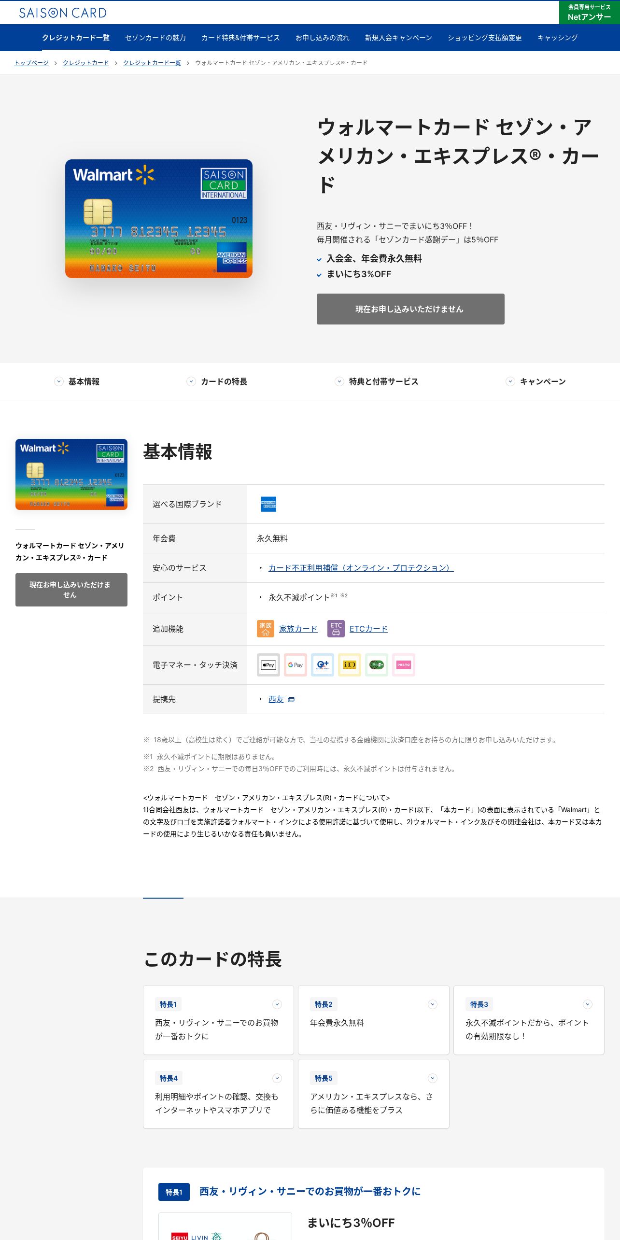Screen dimensions: 620x1240
Task: Click external link icon beside 西友
Action: (x=291, y=700)
